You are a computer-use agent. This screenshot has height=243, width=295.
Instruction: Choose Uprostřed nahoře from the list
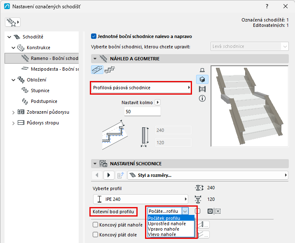pos(171,224)
